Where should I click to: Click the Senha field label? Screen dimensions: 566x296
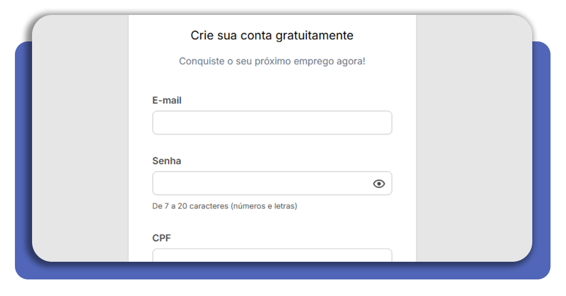166,161
